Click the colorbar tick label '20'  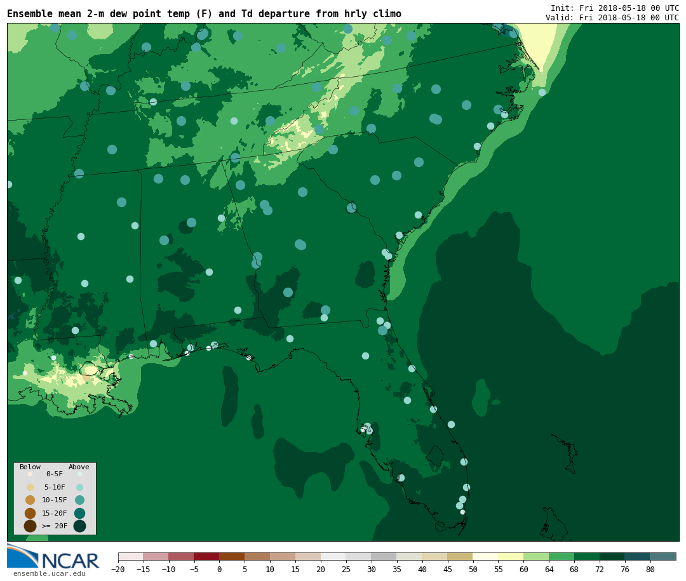click(x=321, y=570)
